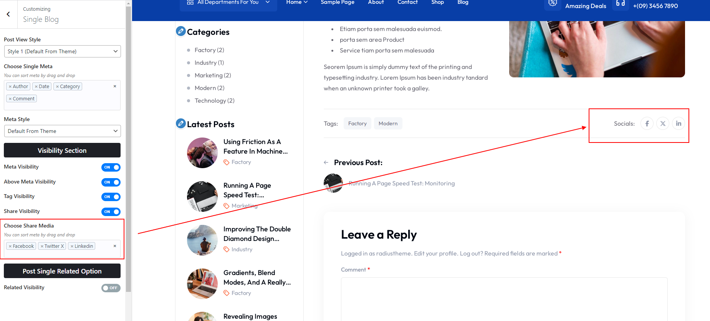710x321 pixels.
Task: Click the Visibility Section header
Action: point(62,150)
